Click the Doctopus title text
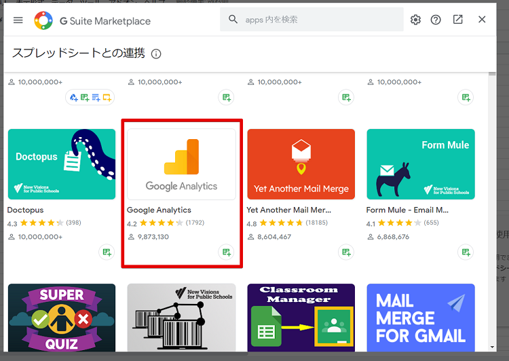 point(25,210)
